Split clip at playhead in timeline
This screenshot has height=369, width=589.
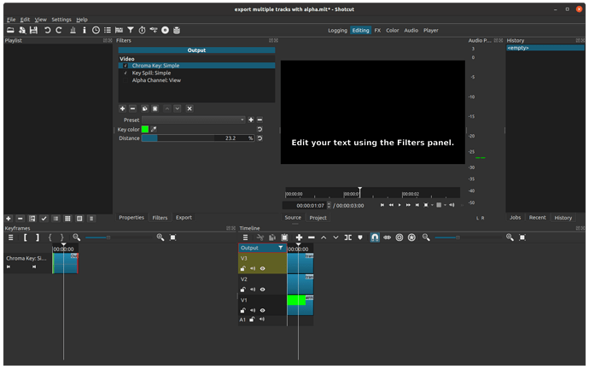[x=348, y=237]
